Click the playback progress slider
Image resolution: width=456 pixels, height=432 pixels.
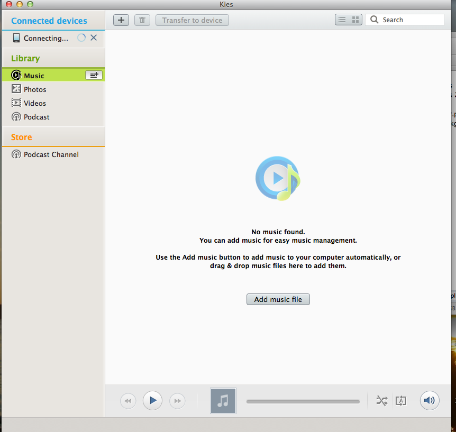tap(303, 401)
